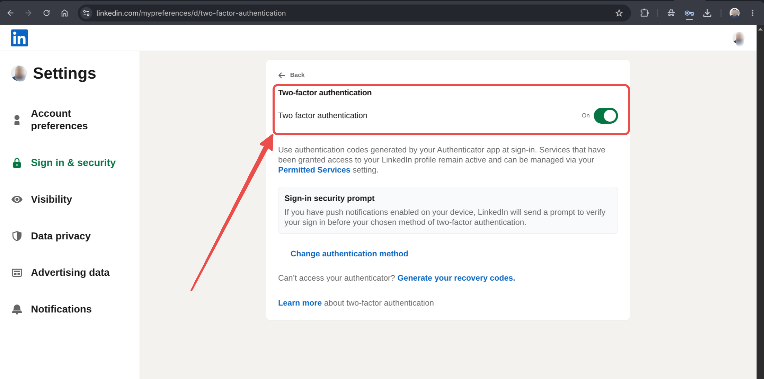Click the Notifications bell icon
Screen dimensions: 764x379
click(x=17, y=309)
